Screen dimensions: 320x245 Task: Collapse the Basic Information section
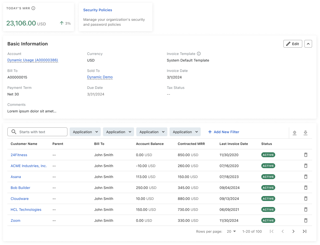point(308,44)
